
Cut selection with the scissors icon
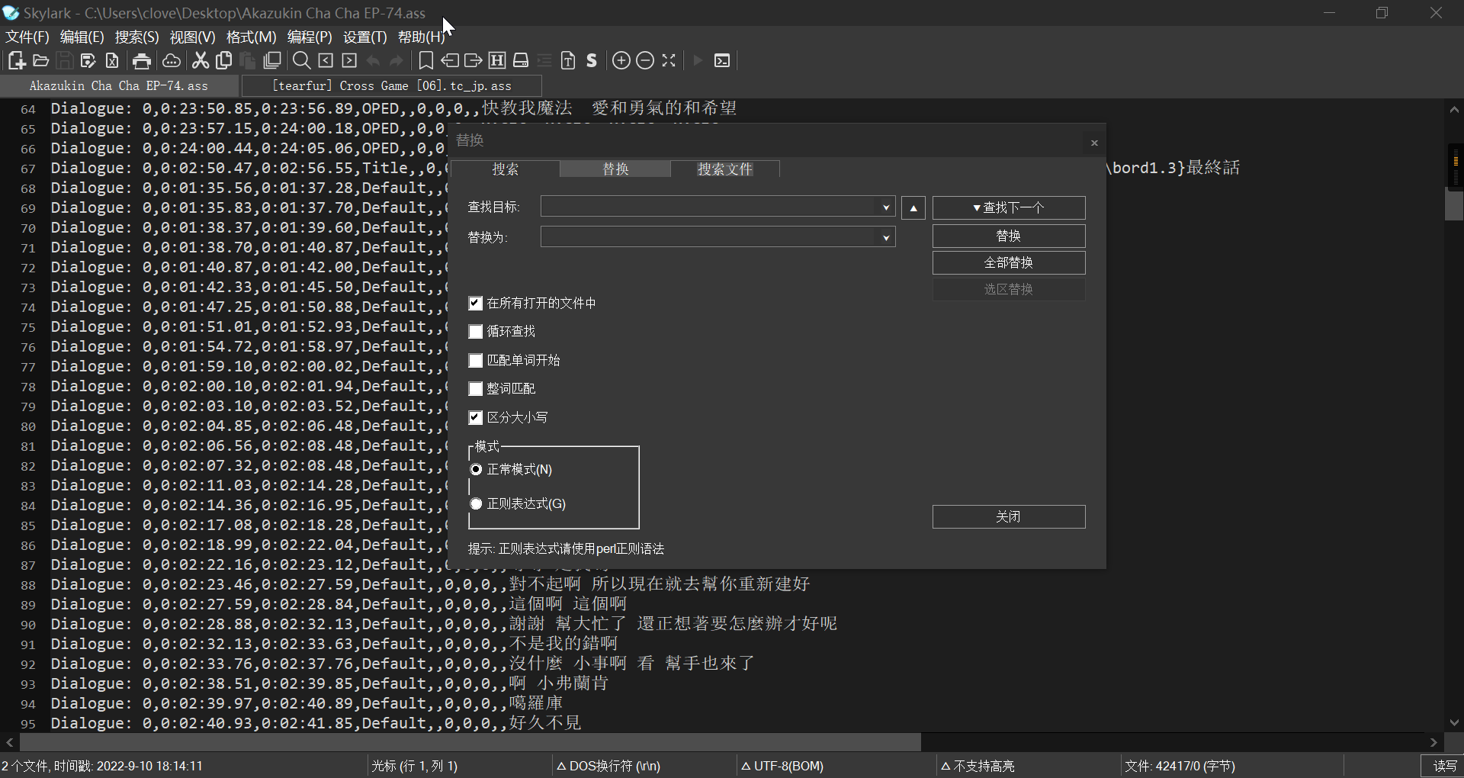pyautogui.click(x=201, y=61)
